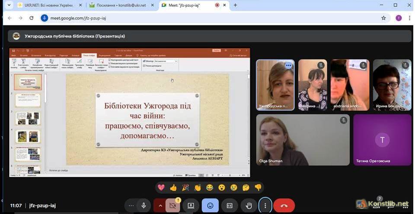Reload the Meet page
The width and height of the screenshot is (415, 214).
(x=32, y=18)
